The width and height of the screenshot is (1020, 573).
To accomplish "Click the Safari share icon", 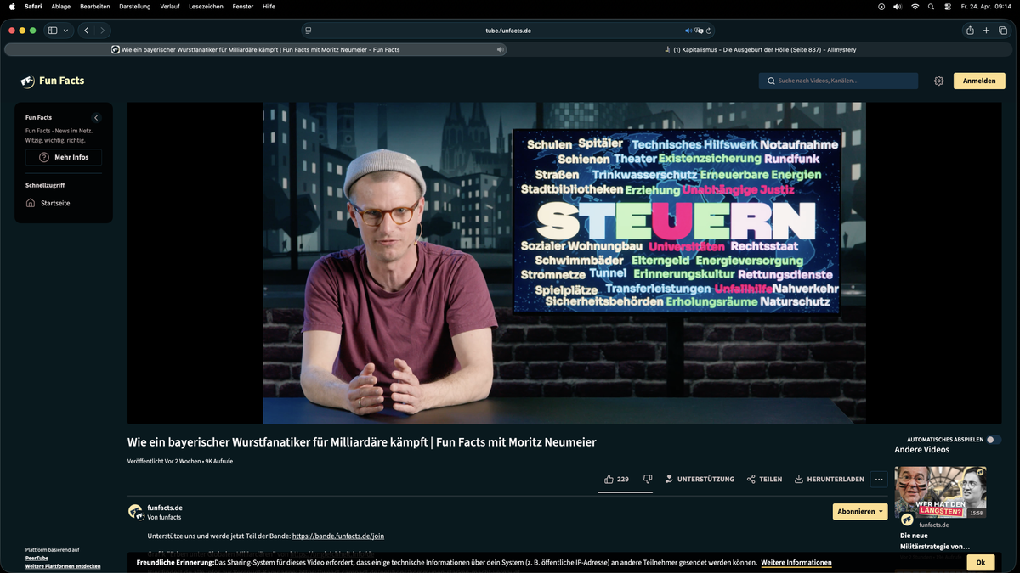I will [970, 31].
